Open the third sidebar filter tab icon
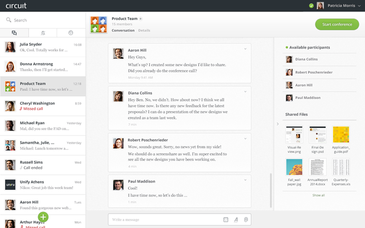The height and width of the screenshot is (228, 365). [x=71, y=33]
